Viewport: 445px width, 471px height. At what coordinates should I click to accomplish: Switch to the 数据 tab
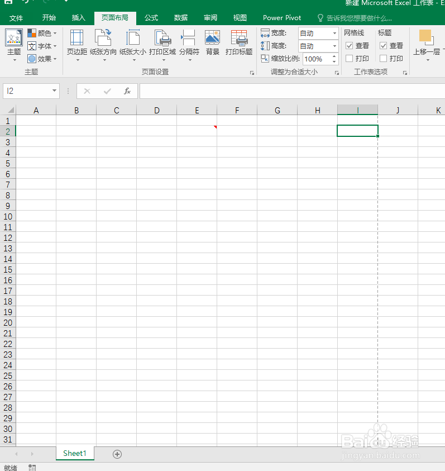tap(181, 18)
